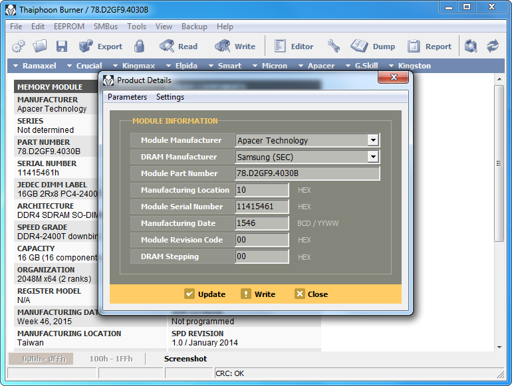The image size is (512, 386).
Task: Click the 1.0 / January 2014 text
Action: tap(205, 343)
